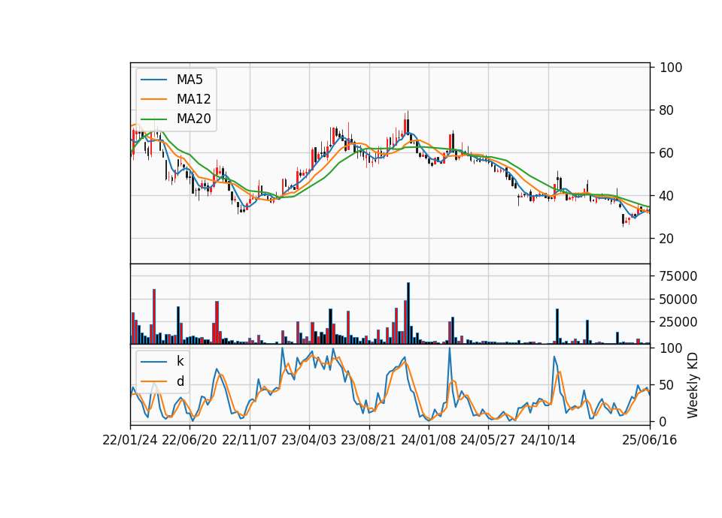Click the price axis value 40
The width and height of the screenshot is (722, 518).
667,196
